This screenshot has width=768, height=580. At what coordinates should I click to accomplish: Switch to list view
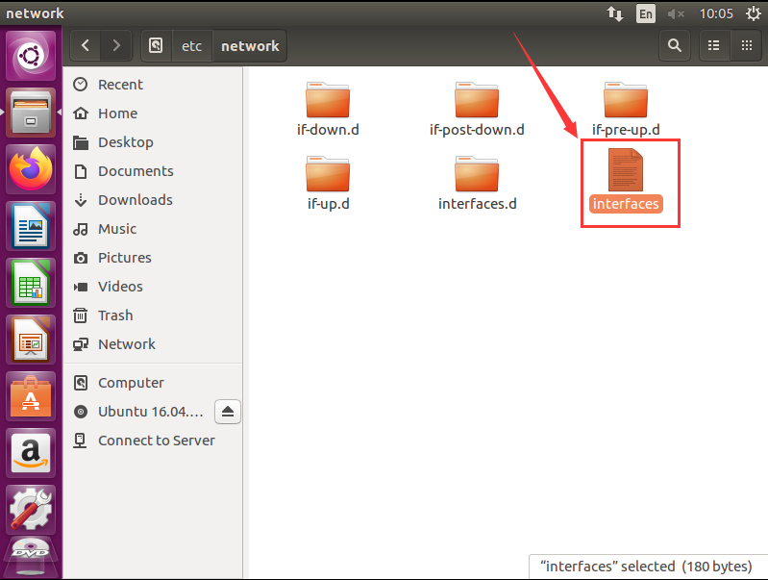pos(714,45)
